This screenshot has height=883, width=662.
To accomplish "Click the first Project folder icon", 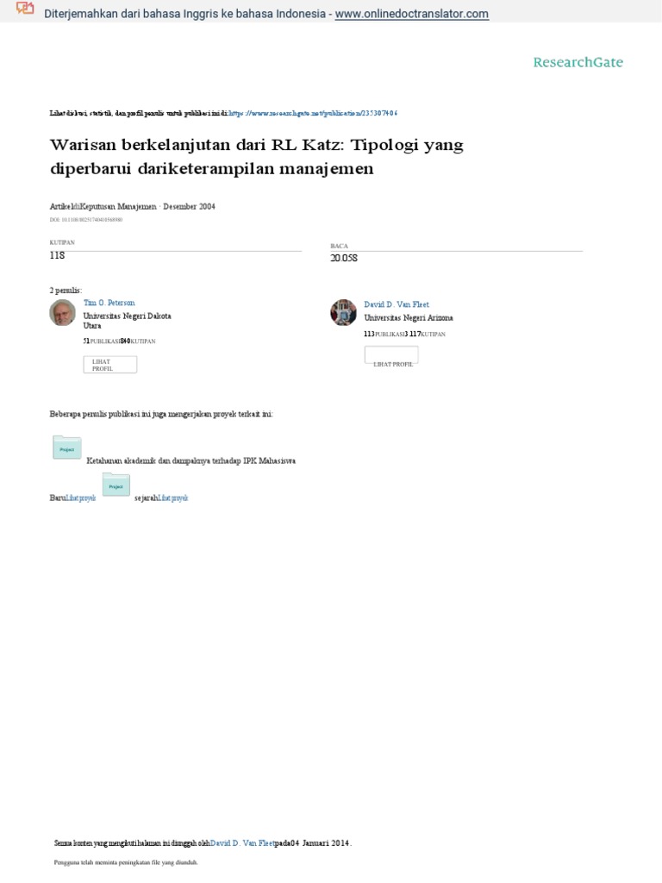I will 67,448.
